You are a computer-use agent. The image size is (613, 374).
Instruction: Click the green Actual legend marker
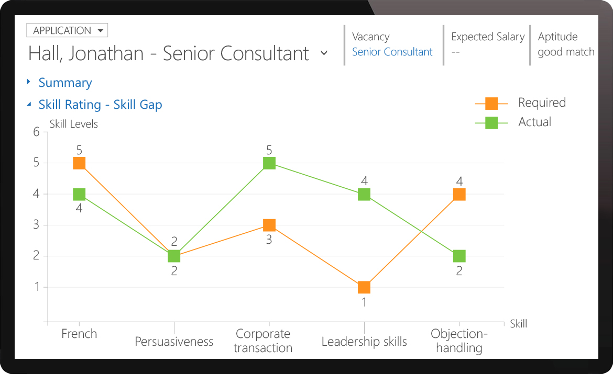coord(491,122)
